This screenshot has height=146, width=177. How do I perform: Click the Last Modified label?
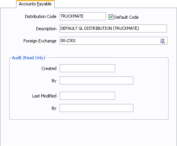(44, 96)
